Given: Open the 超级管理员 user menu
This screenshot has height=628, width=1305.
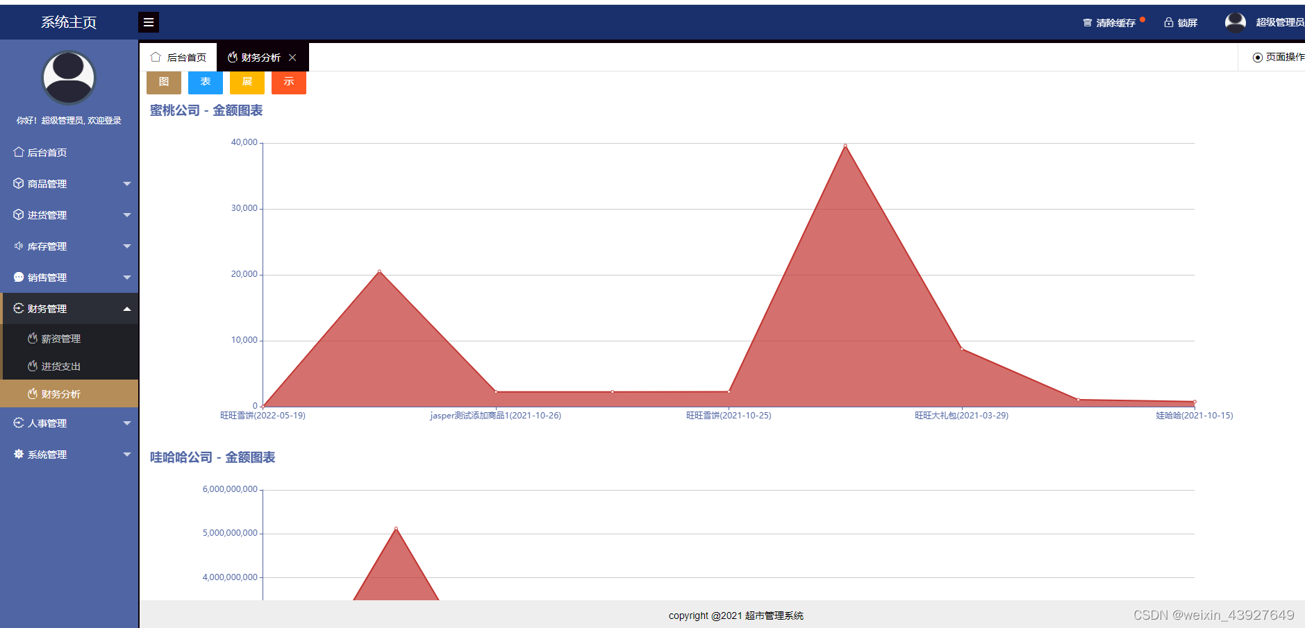Looking at the screenshot, I should click(1279, 22).
